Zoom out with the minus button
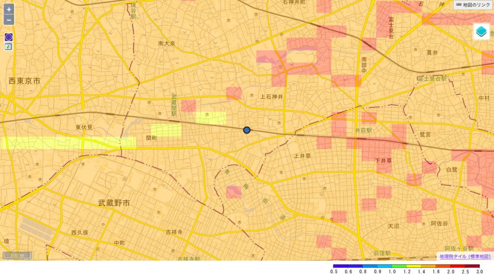This screenshot has height=278, width=494. 9,20
